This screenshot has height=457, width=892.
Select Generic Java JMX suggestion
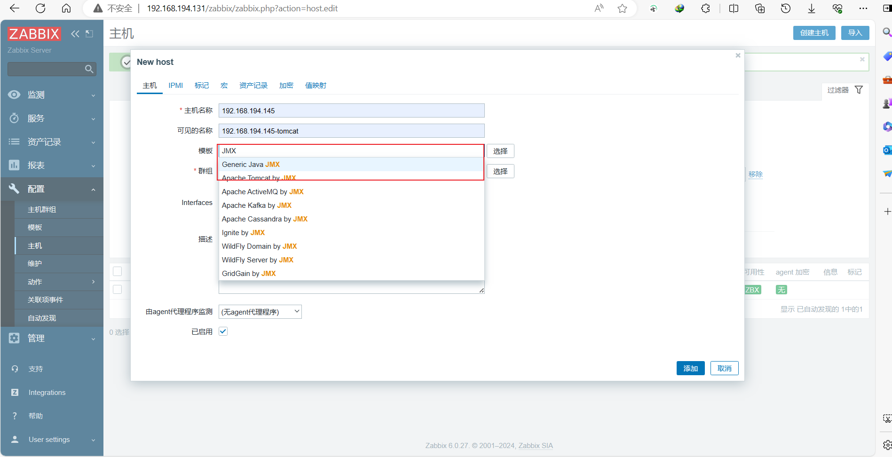click(351, 165)
